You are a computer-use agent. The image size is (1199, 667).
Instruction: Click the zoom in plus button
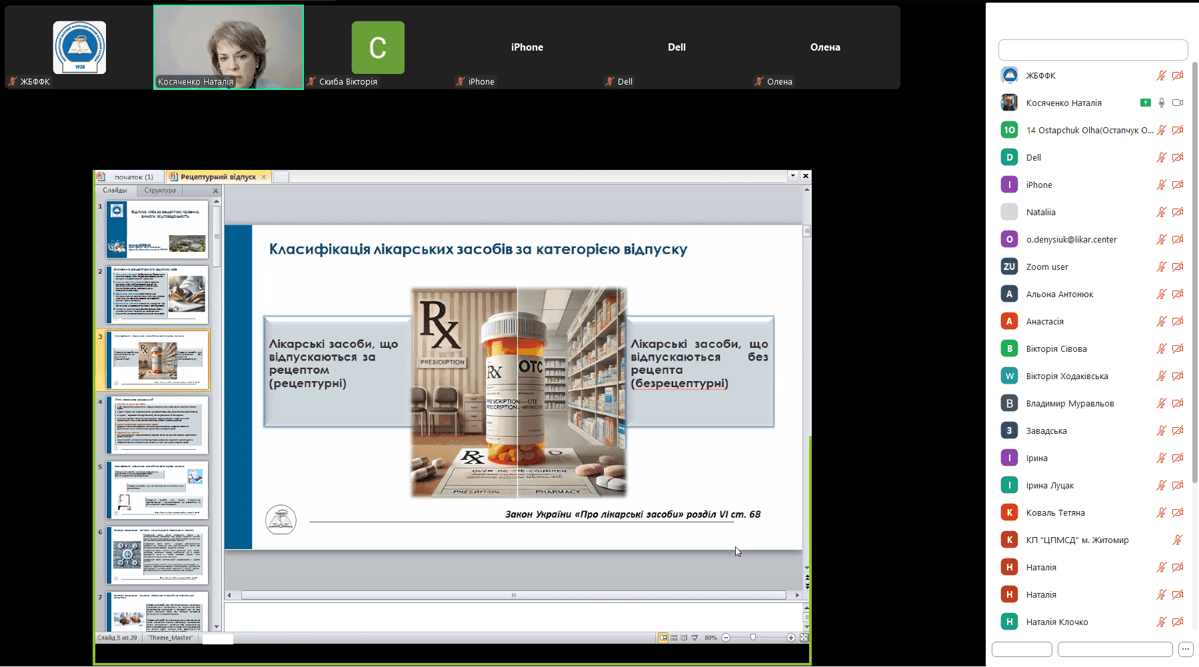pyautogui.click(x=790, y=638)
